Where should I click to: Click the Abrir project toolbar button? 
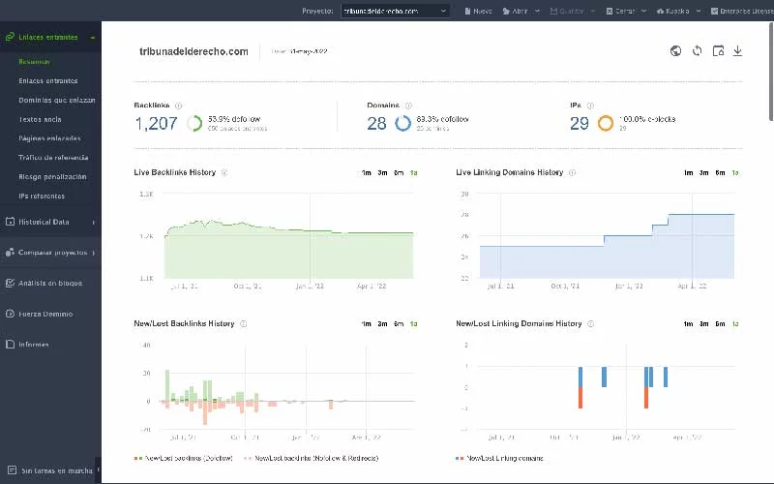(516, 11)
